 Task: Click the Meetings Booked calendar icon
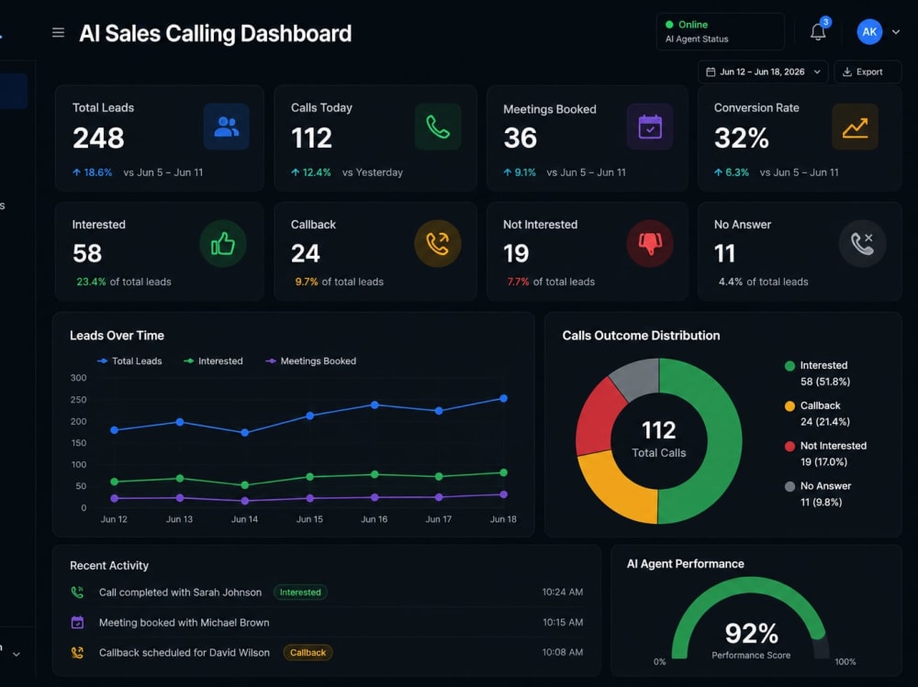click(x=650, y=127)
